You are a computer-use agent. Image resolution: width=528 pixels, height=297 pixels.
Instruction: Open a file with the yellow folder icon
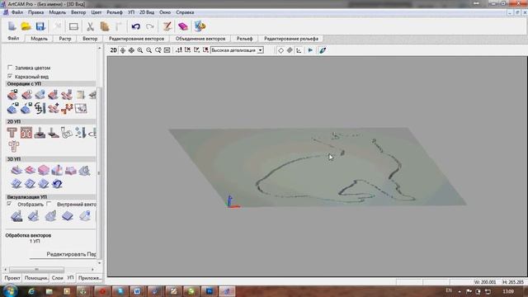(26, 26)
